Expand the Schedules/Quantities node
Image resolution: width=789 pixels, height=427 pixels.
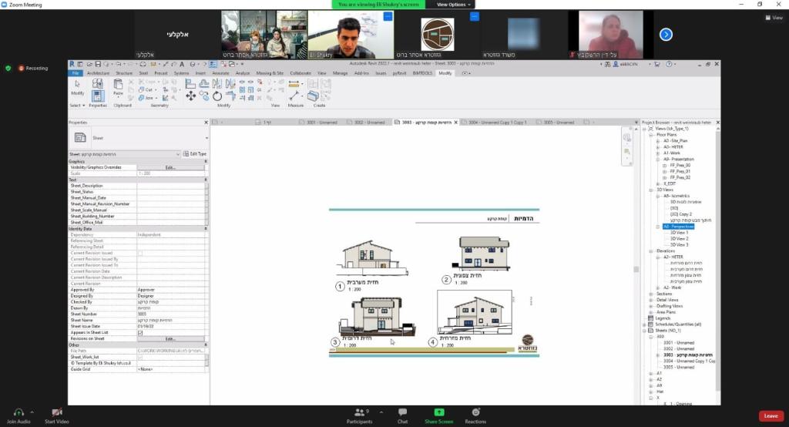coord(645,324)
